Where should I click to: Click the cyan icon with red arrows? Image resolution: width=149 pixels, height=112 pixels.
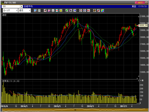(x=57, y=11)
